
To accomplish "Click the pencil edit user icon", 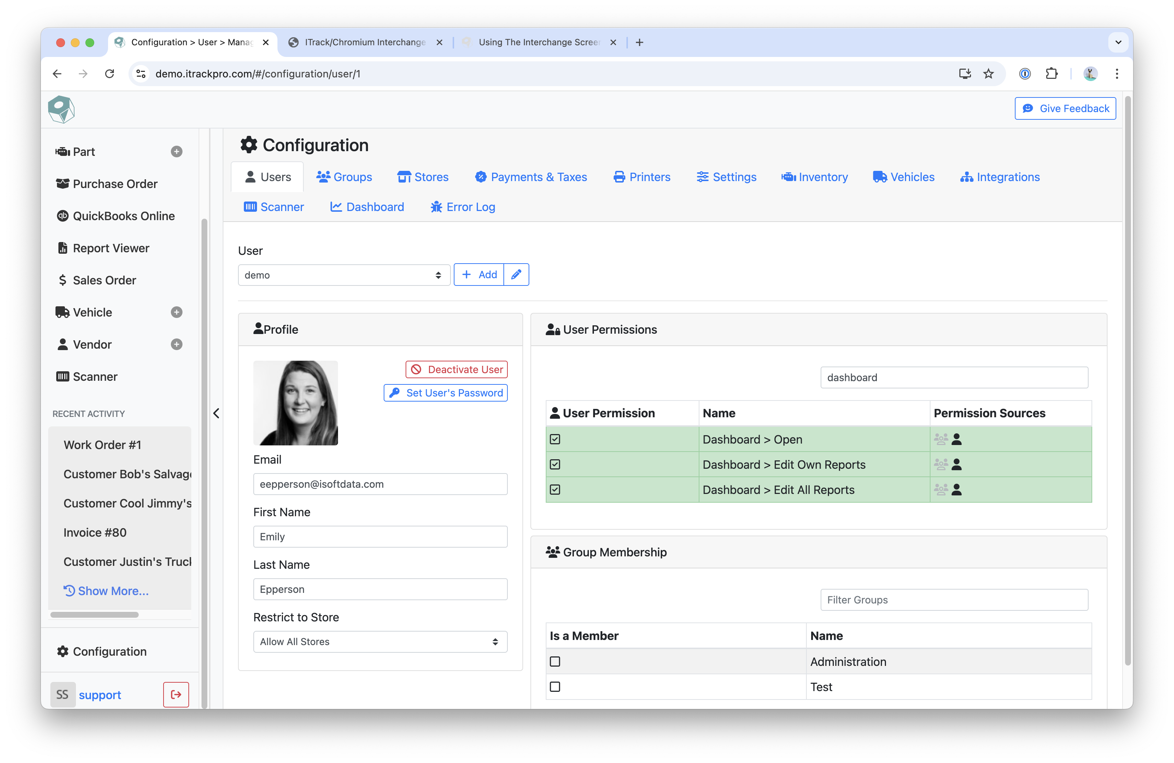I will pos(516,274).
